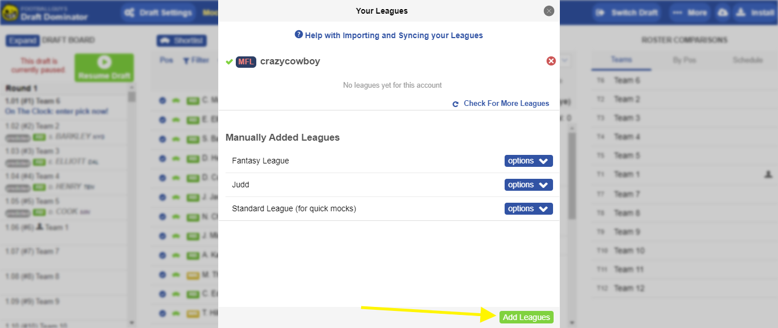
Task: Open options dropdown for Fantasy League
Action: tap(529, 161)
